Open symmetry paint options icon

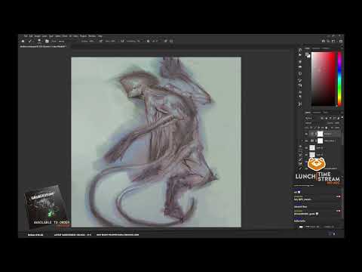(171, 41)
